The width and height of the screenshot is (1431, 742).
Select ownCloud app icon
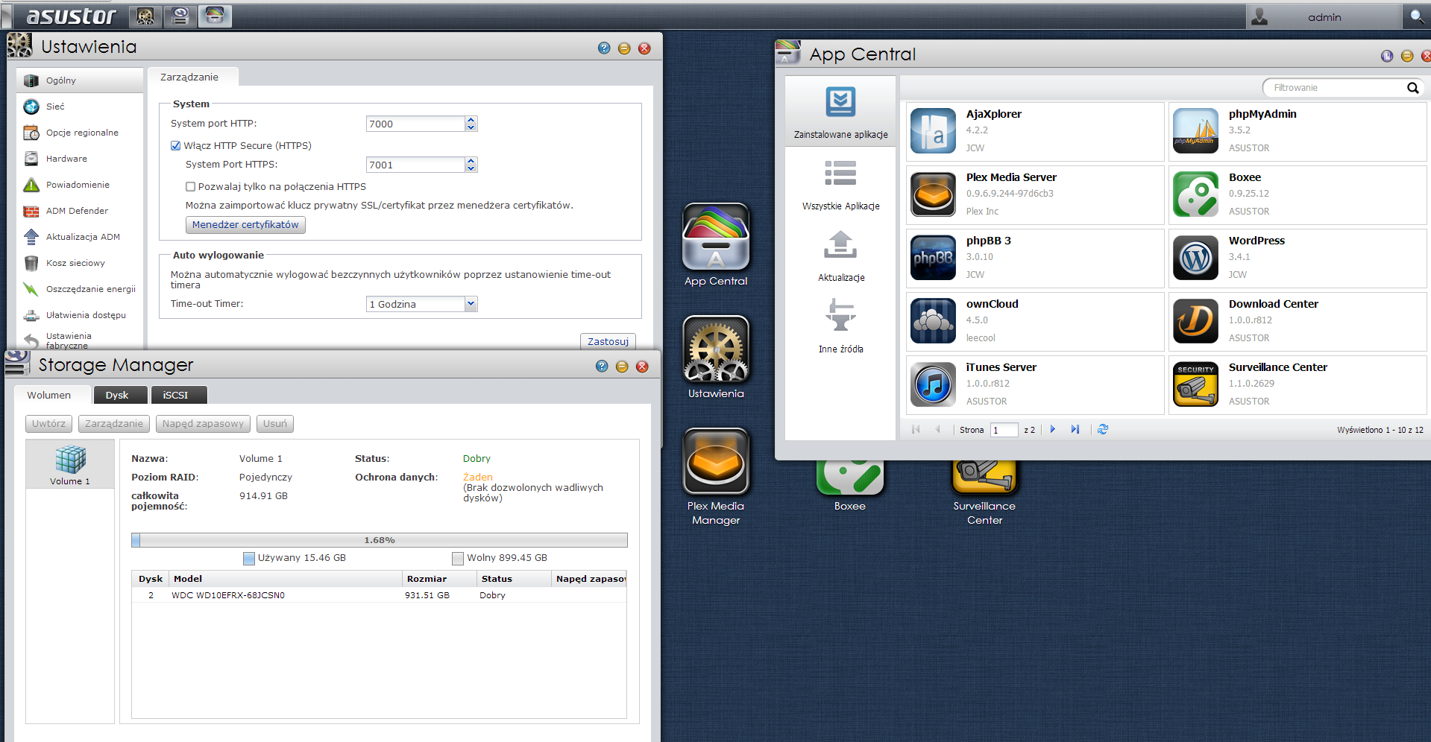tap(933, 321)
